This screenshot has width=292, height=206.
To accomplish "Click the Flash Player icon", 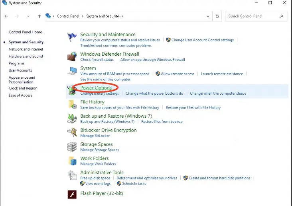I will [x=72, y=194].
